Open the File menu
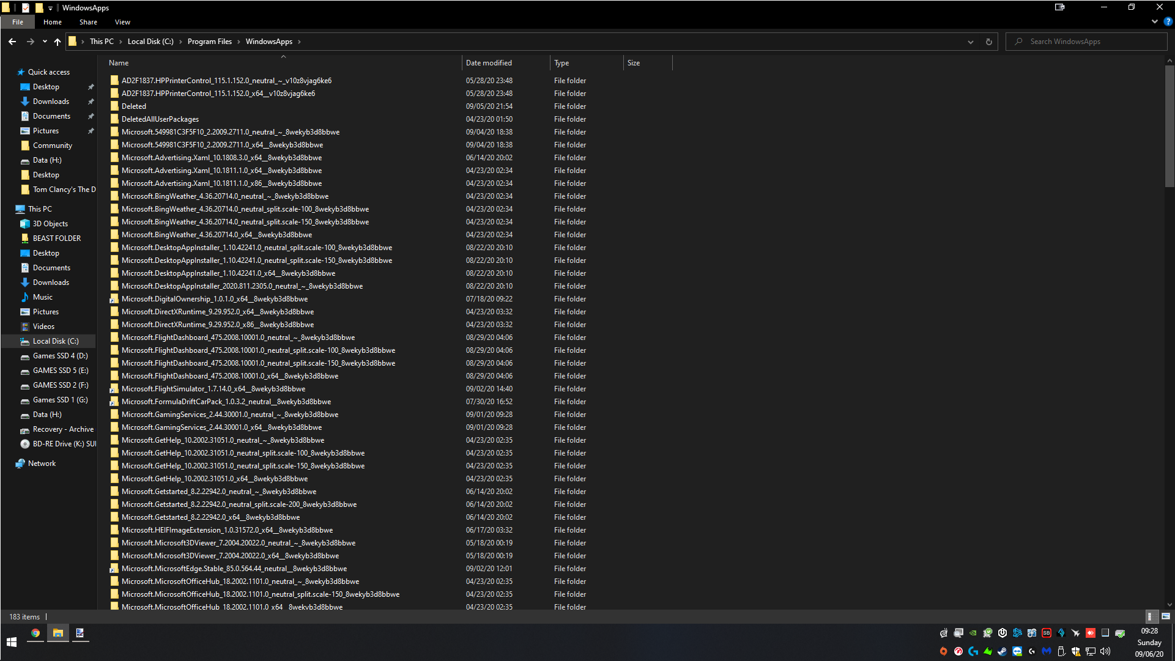This screenshot has height=661, width=1175. [x=18, y=22]
